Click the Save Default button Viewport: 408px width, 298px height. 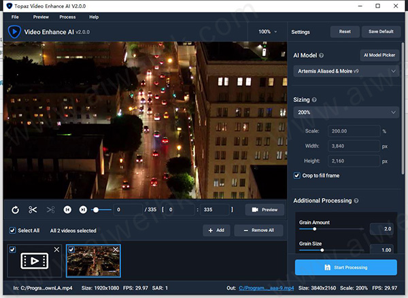381,32
